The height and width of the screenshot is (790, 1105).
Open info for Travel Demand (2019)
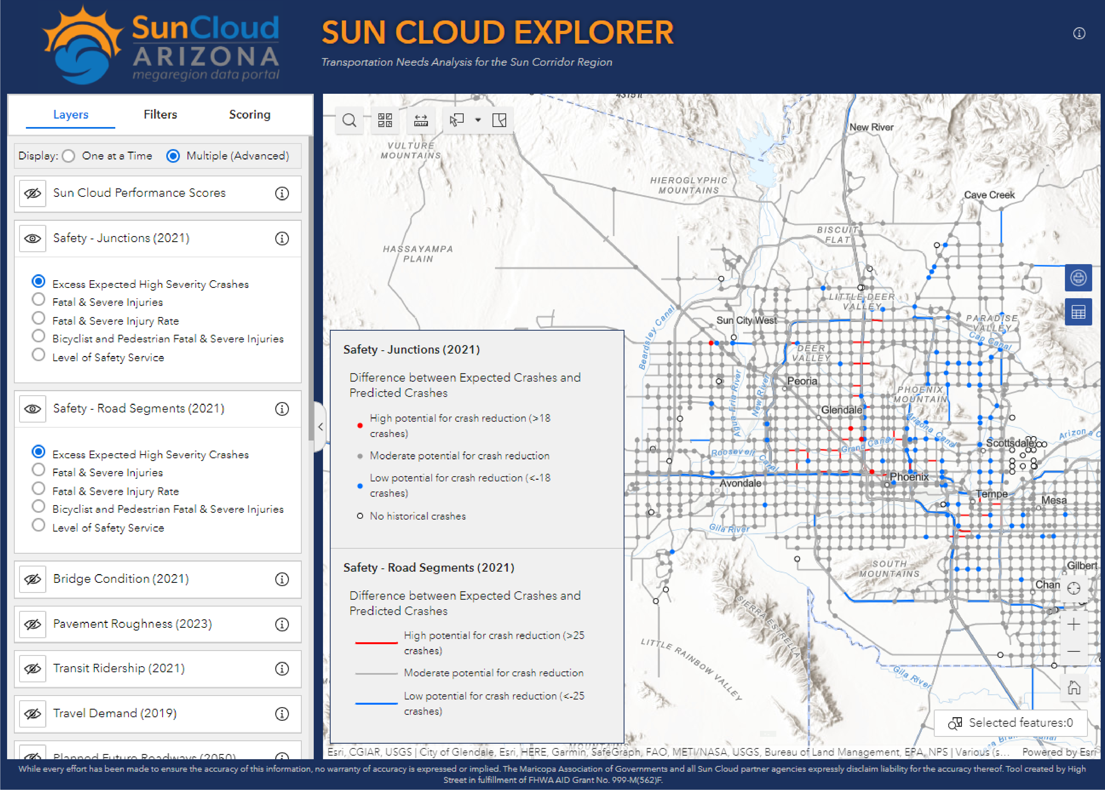(282, 714)
